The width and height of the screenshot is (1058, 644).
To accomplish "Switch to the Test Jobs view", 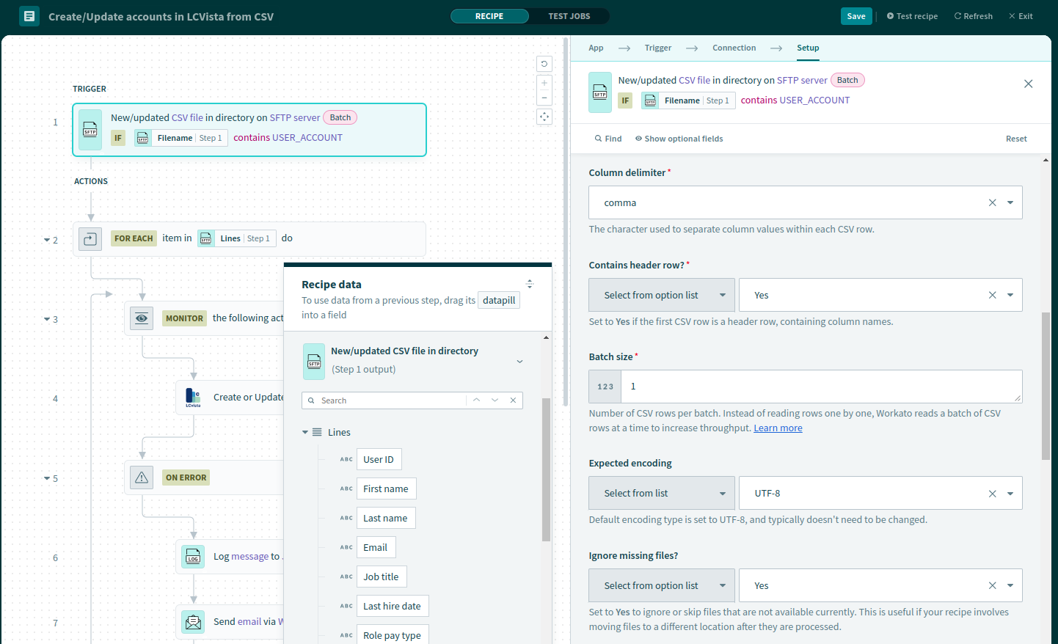I will point(569,16).
